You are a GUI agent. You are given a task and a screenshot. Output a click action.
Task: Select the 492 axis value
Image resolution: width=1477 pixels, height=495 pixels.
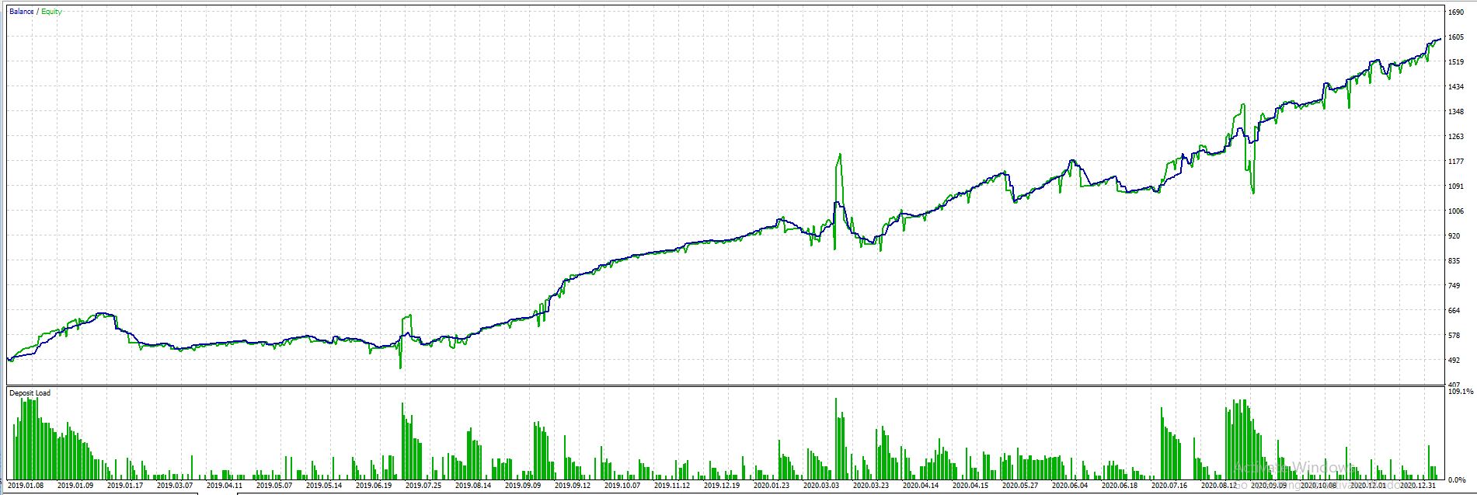pos(1454,360)
